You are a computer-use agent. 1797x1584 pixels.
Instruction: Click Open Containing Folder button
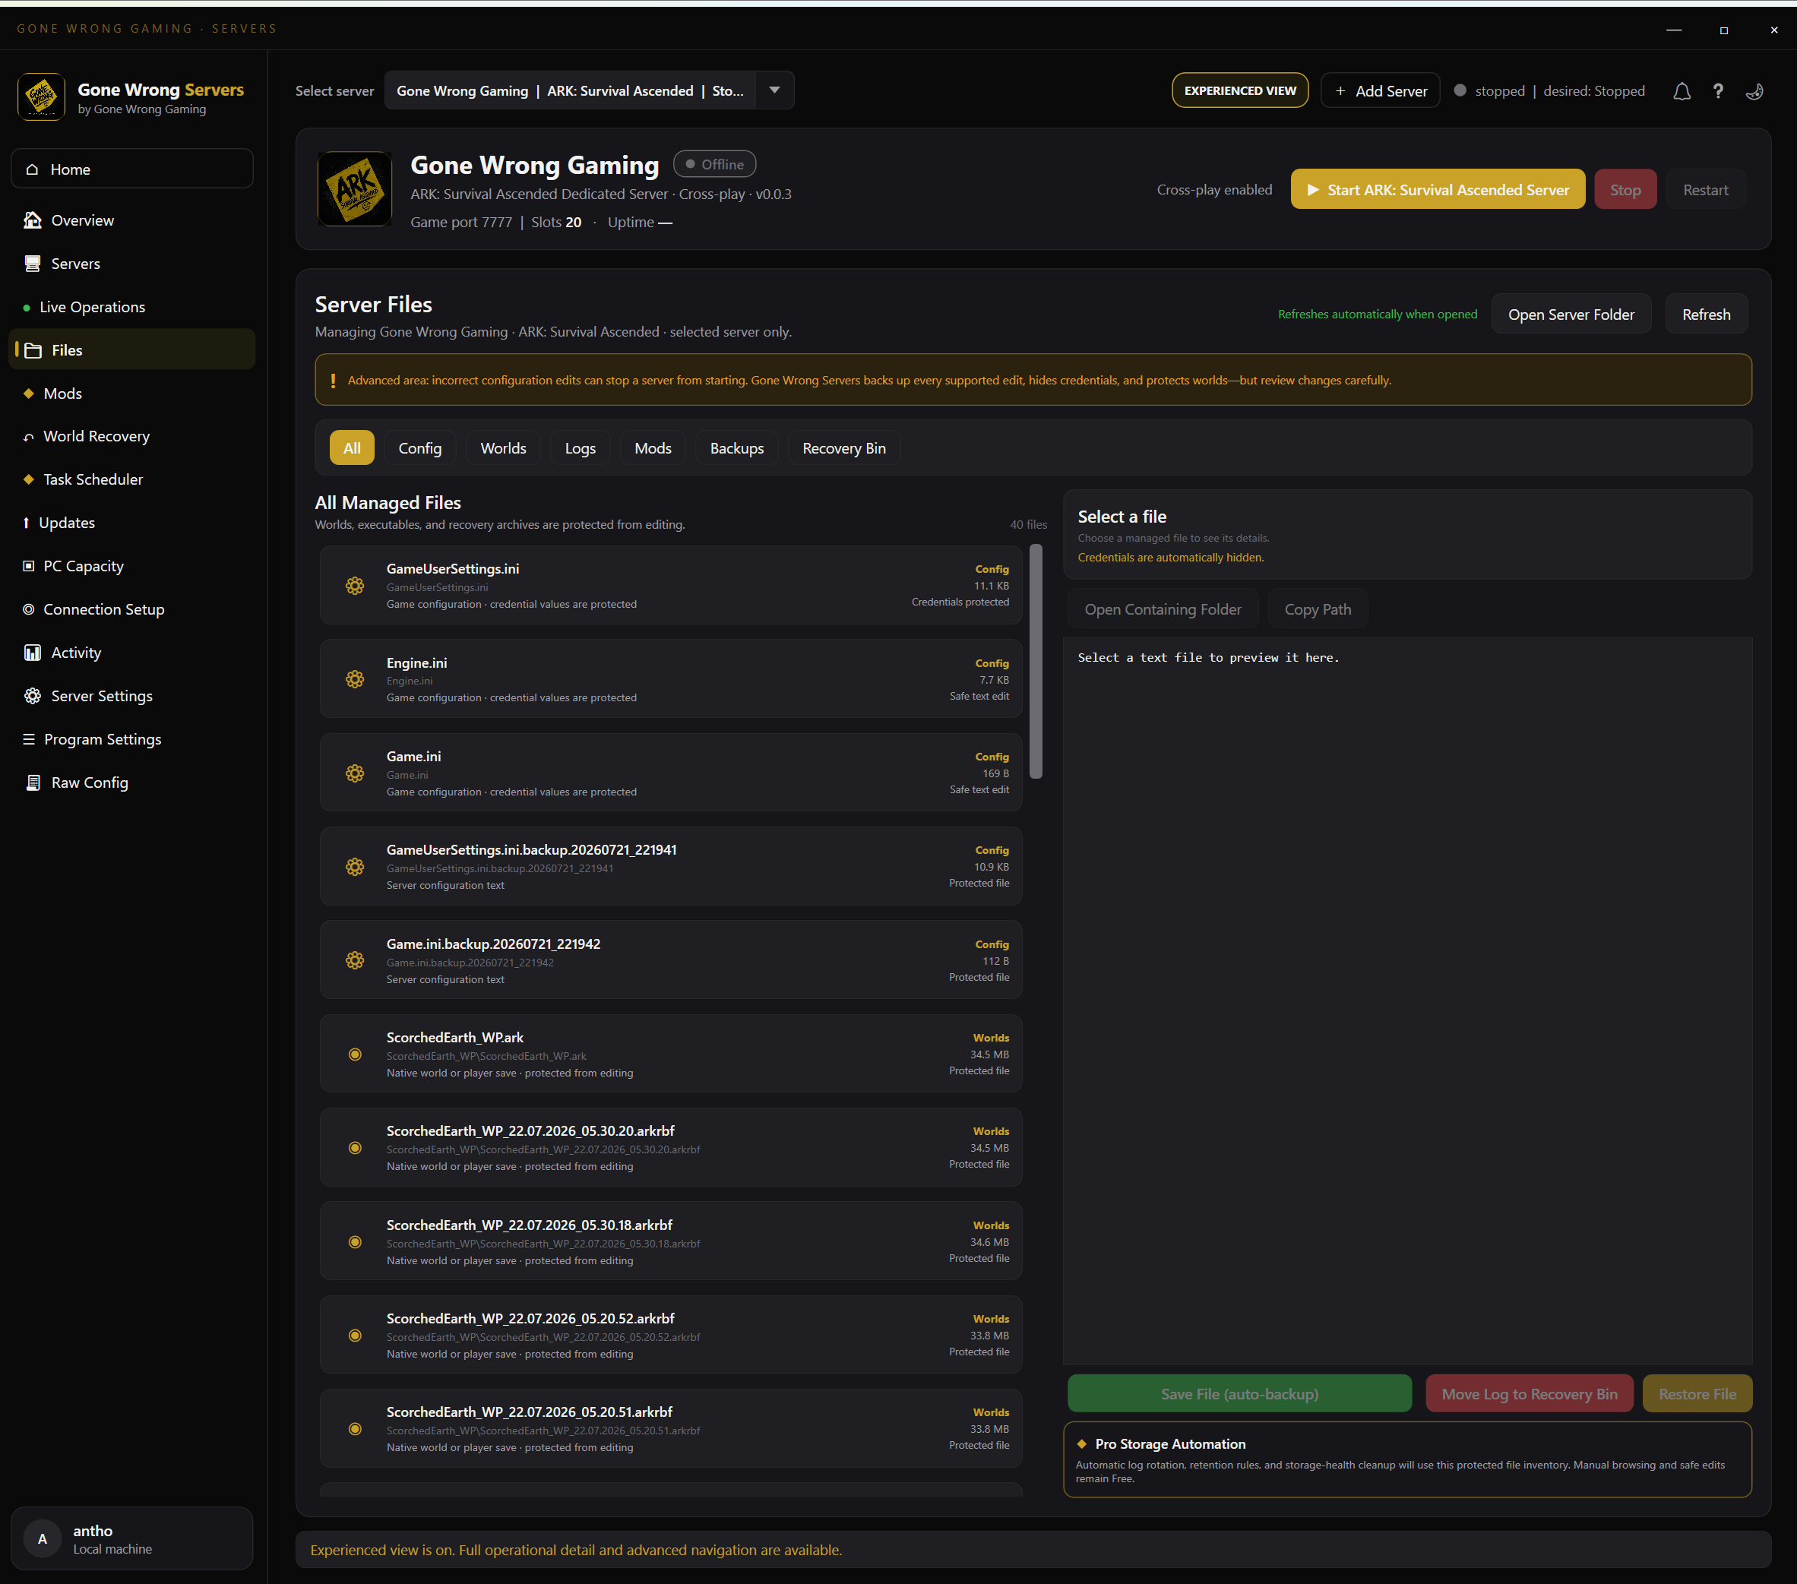pyautogui.click(x=1163, y=609)
